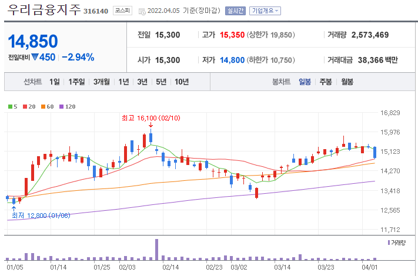Click the 코스피 market badge
This screenshot has height=276, width=418.
(122, 11)
